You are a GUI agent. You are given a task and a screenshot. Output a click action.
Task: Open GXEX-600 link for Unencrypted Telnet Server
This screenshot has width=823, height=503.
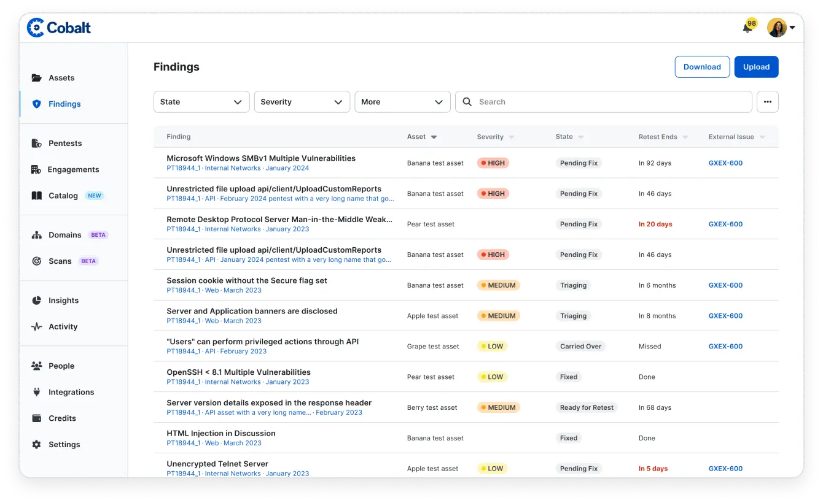[725, 469]
